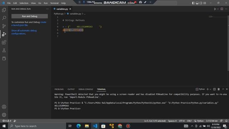Open the Explorer view in activity bar
The image size is (229, 129).
point(4,10)
